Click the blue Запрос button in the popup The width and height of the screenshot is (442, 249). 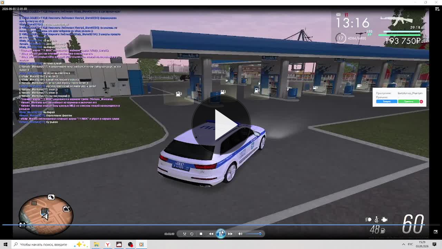(386, 101)
